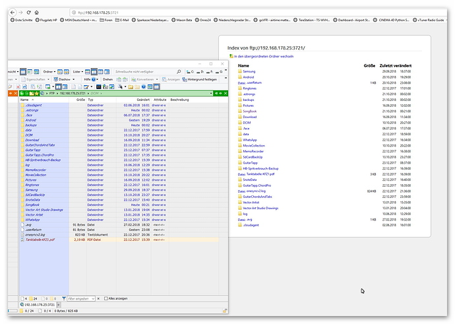455x324 pixels.
Task: Sort file list by the Größe column
Action: pos(80,100)
